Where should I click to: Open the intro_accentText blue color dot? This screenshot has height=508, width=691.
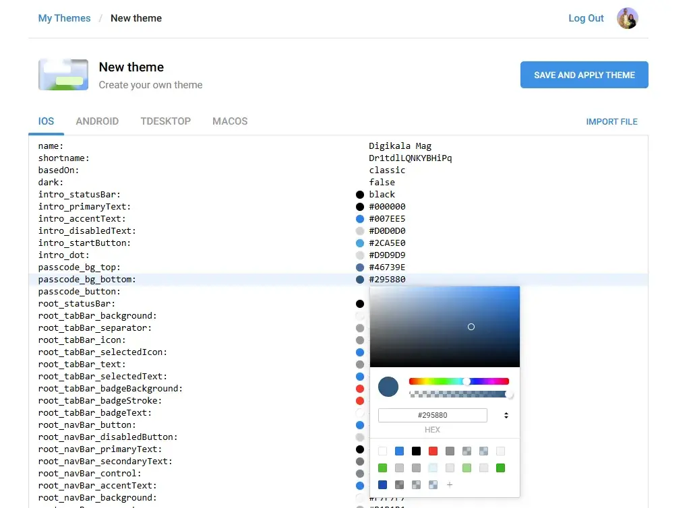pyautogui.click(x=360, y=218)
